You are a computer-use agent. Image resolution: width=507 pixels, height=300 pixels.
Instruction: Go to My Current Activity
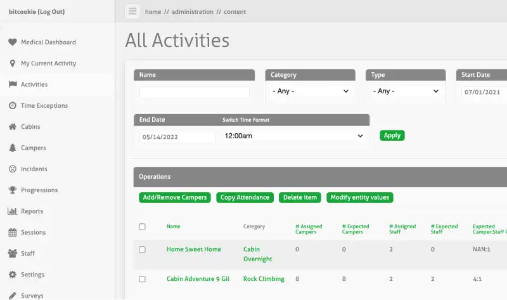(49, 63)
